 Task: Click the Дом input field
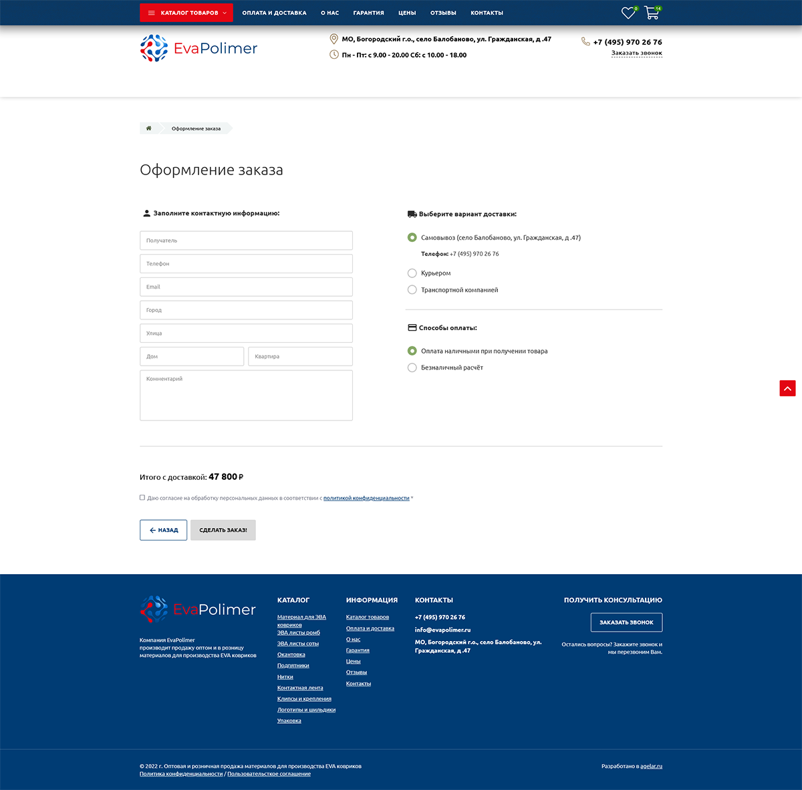192,356
